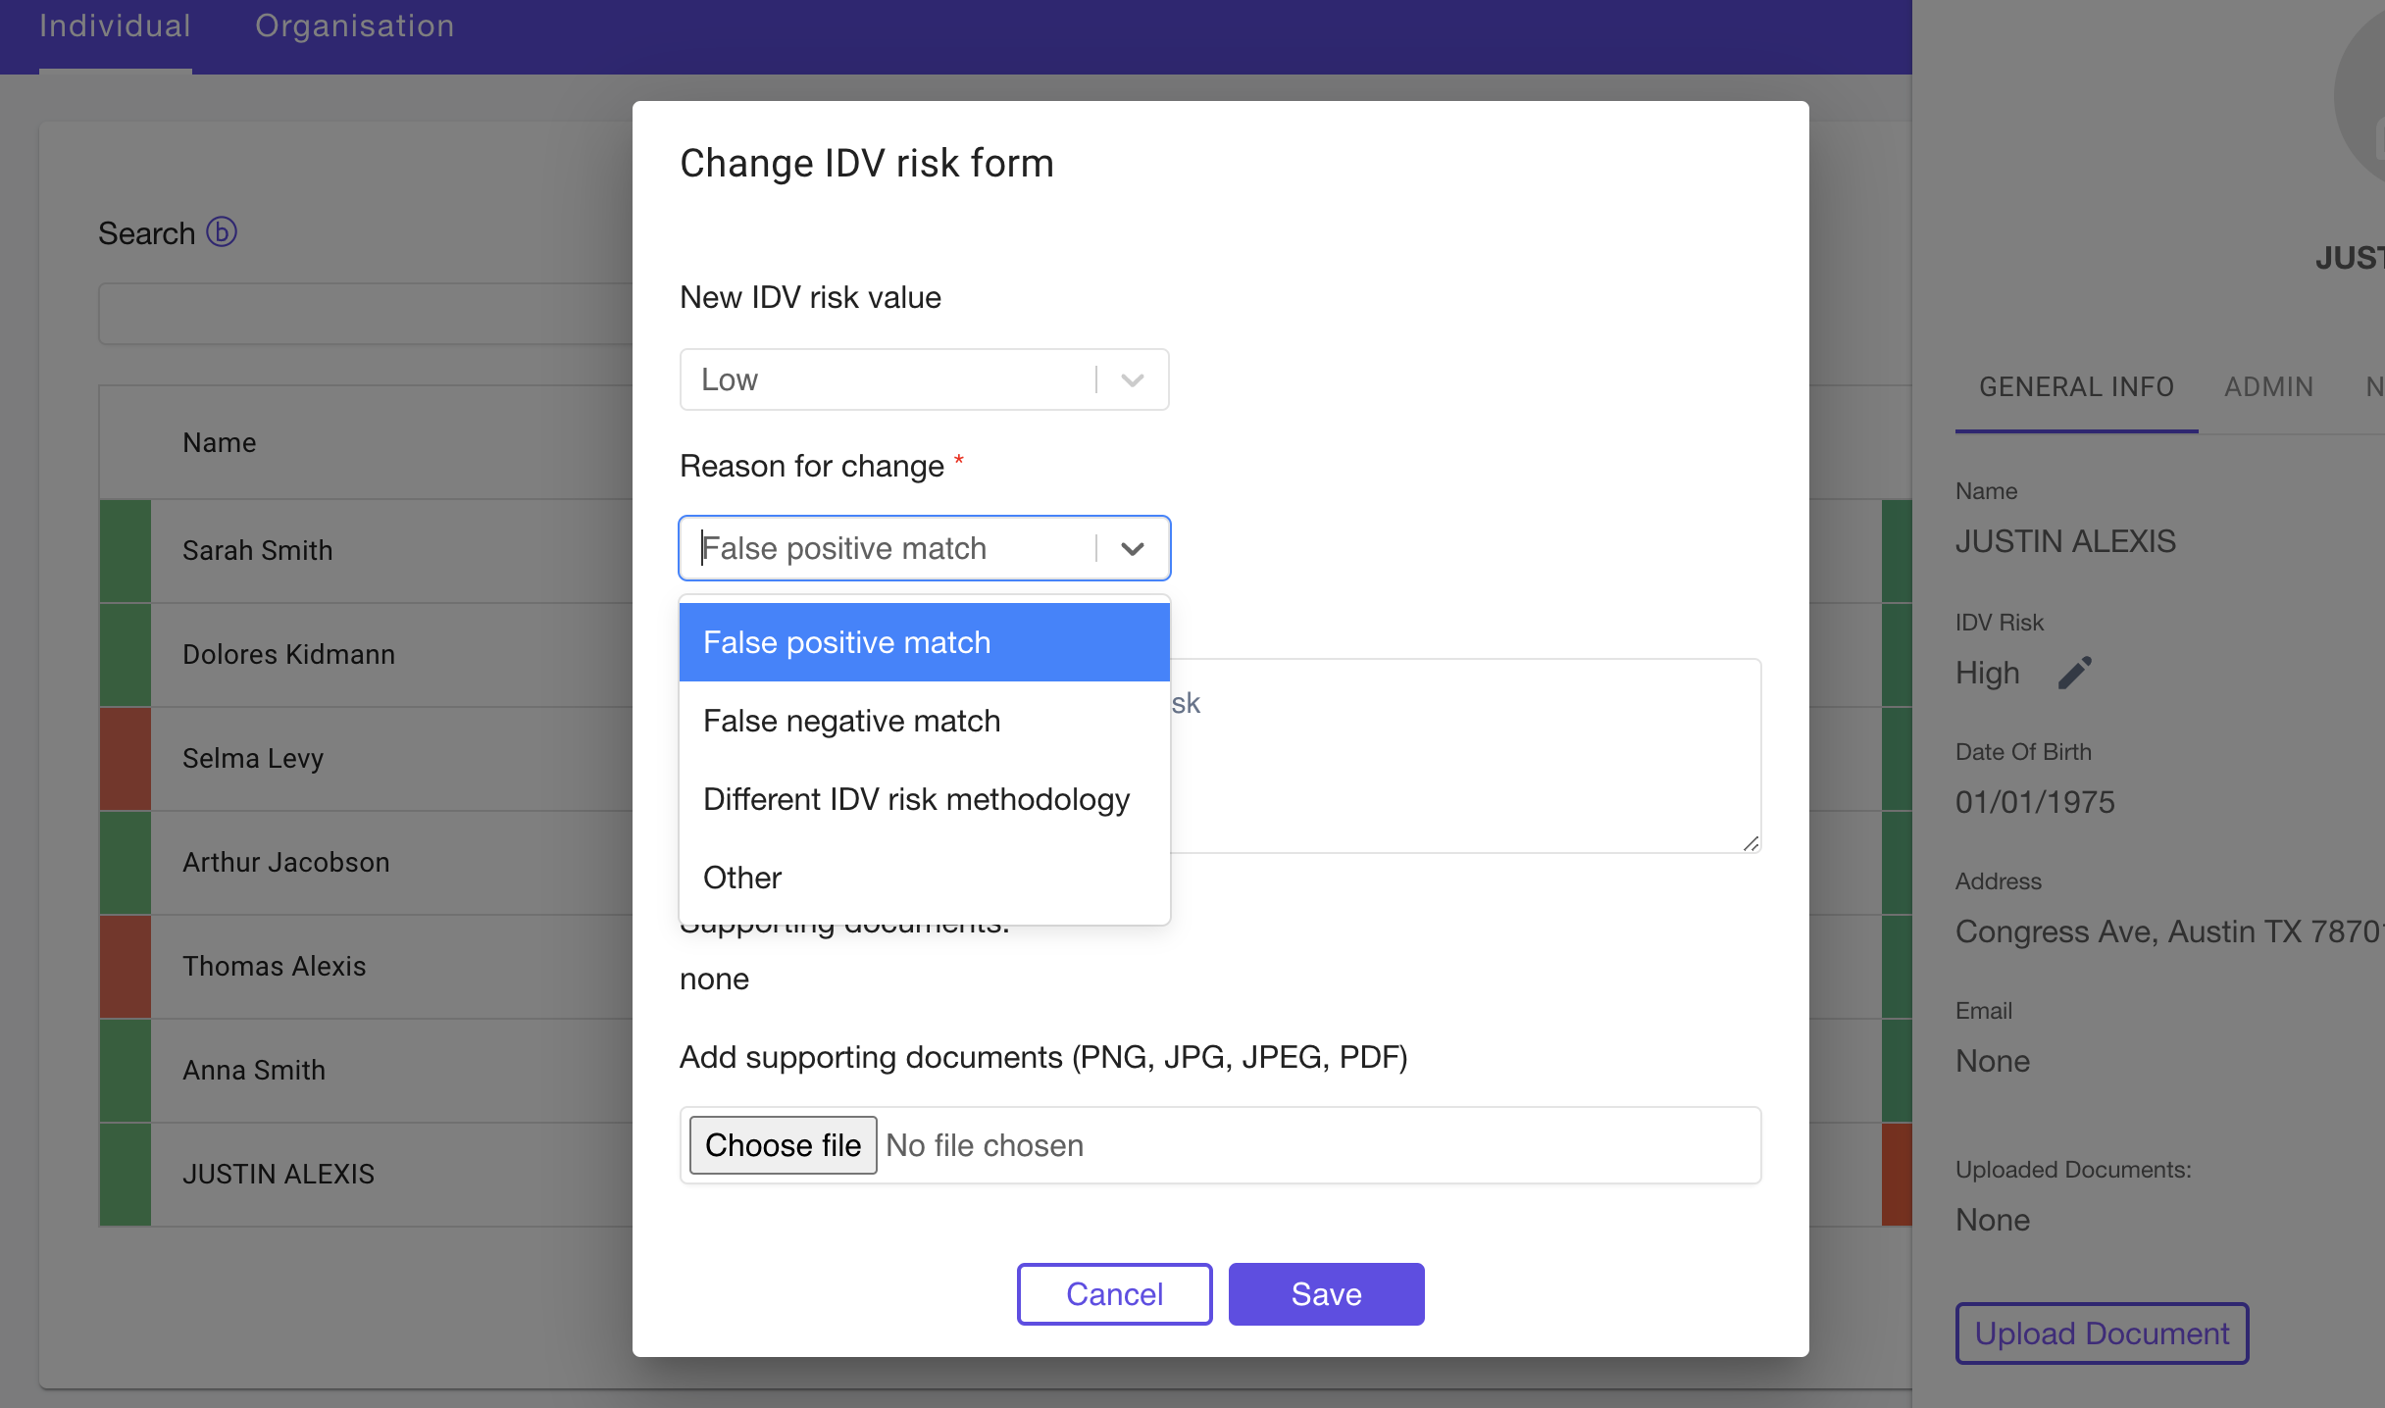The height and width of the screenshot is (1408, 2385).
Task: Switch to the Organisation tab
Action: pyautogui.click(x=354, y=26)
